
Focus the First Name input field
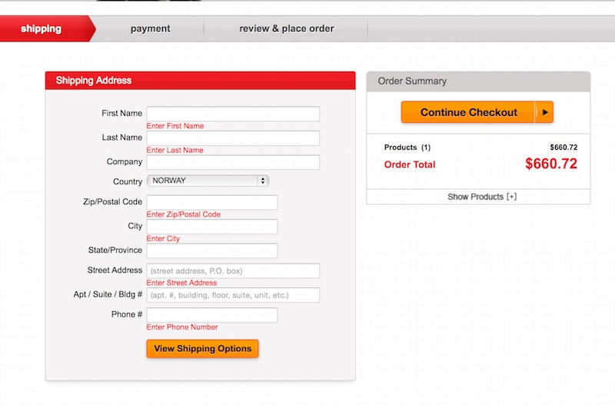pyautogui.click(x=233, y=114)
